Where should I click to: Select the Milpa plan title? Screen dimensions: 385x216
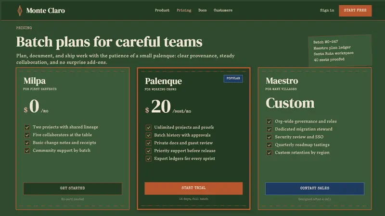35,81
